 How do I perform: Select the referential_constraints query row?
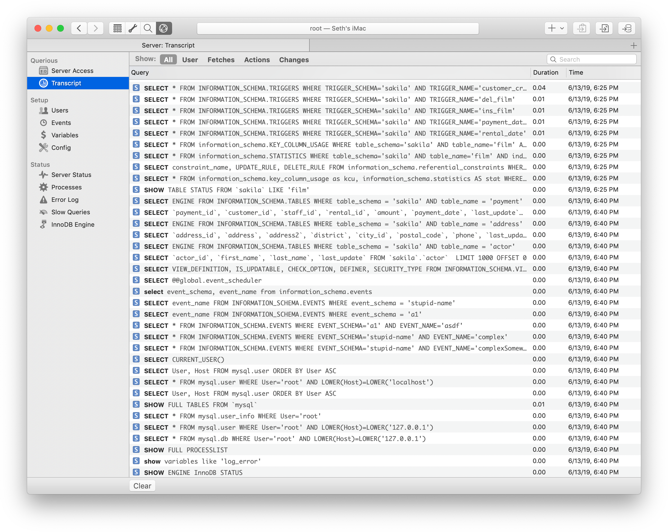(x=385, y=167)
